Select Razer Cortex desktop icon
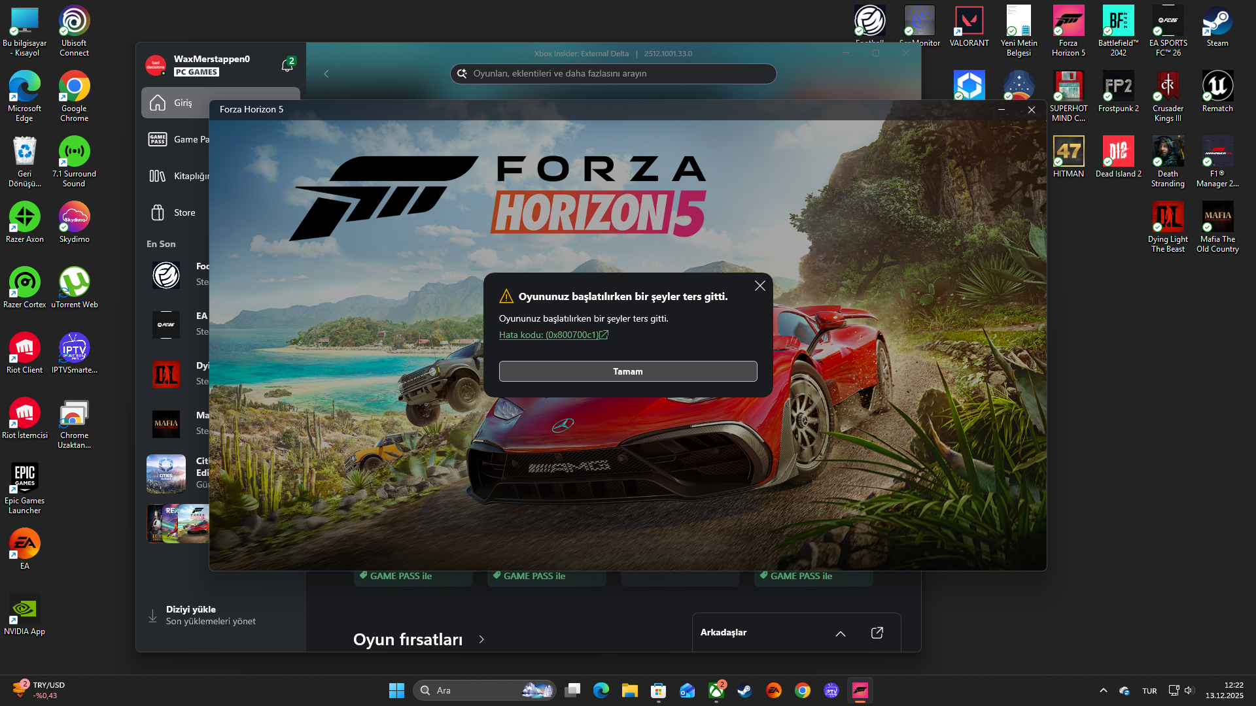1256x706 pixels. point(24,287)
